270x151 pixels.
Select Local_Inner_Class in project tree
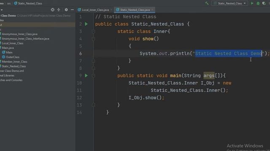point(12,43)
